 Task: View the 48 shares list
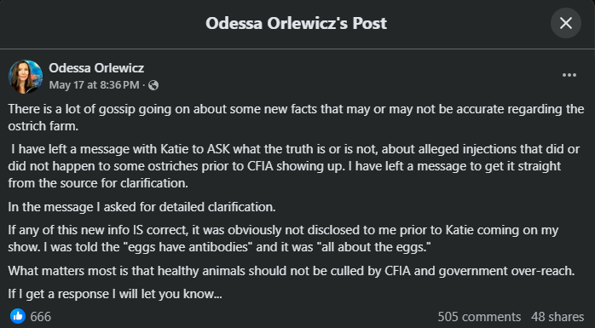click(x=557, y=317)
